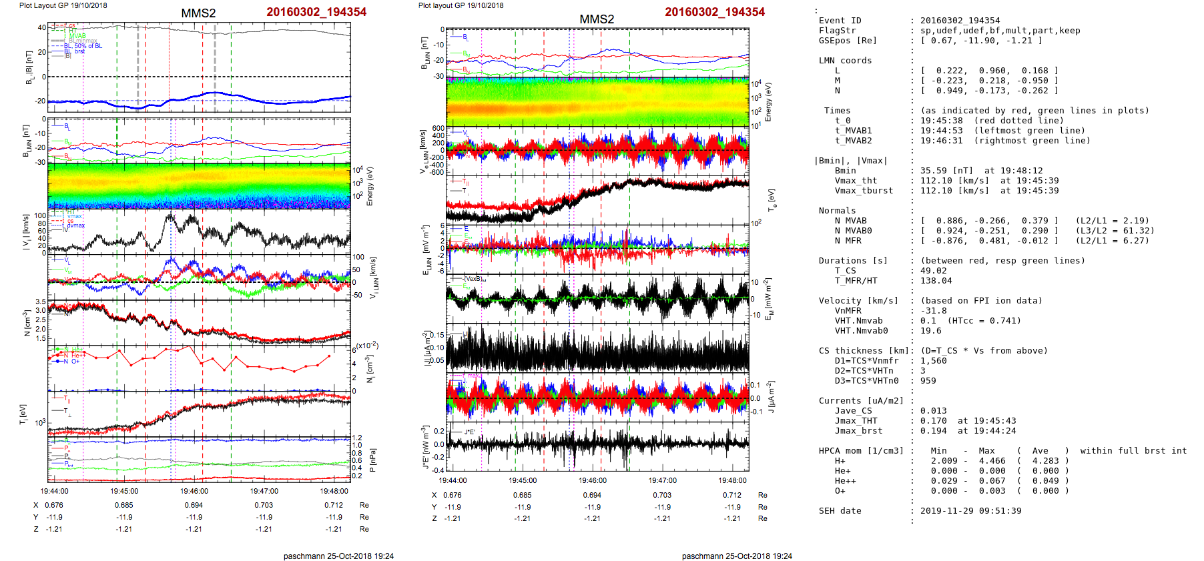The image size is (1204, 561).
Task: Select the T_CS duration value 49.02
Action: (933, 271)
